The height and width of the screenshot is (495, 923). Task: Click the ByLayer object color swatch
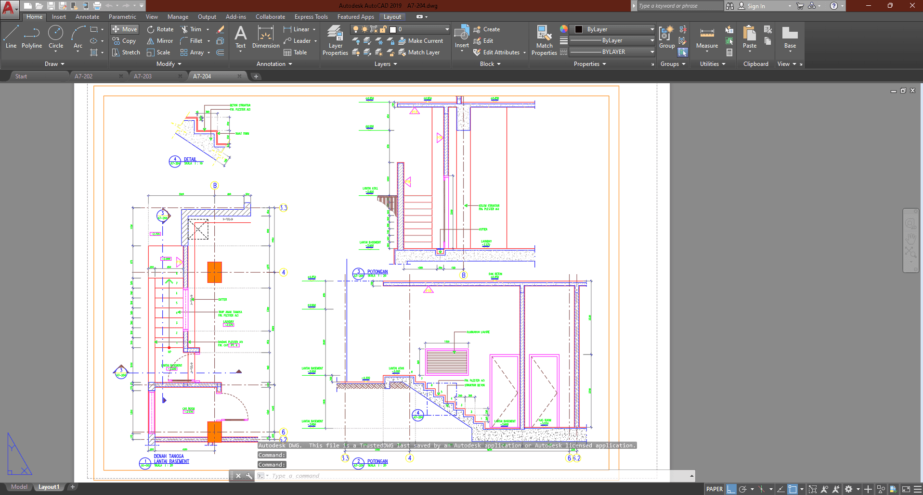[579, 29]
